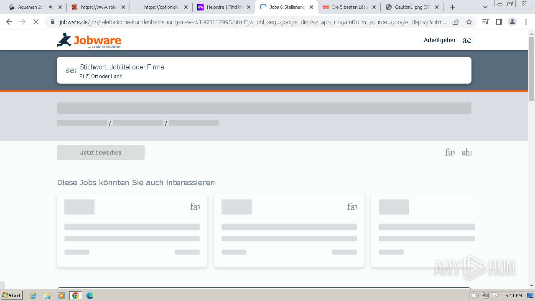The image size is (535, 301).
Task: Toggle Chrome side panel icon
Action: pyautogui.click(x=499, y=22)
